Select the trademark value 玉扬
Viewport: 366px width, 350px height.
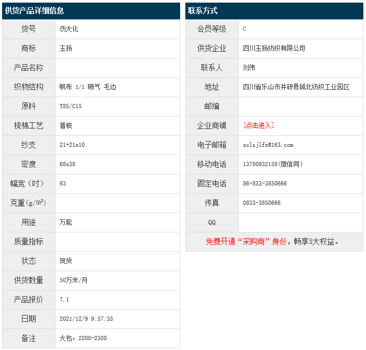coord(66,48)
